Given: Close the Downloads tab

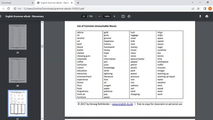Looking at the screenshot, I should coord(32,3).
